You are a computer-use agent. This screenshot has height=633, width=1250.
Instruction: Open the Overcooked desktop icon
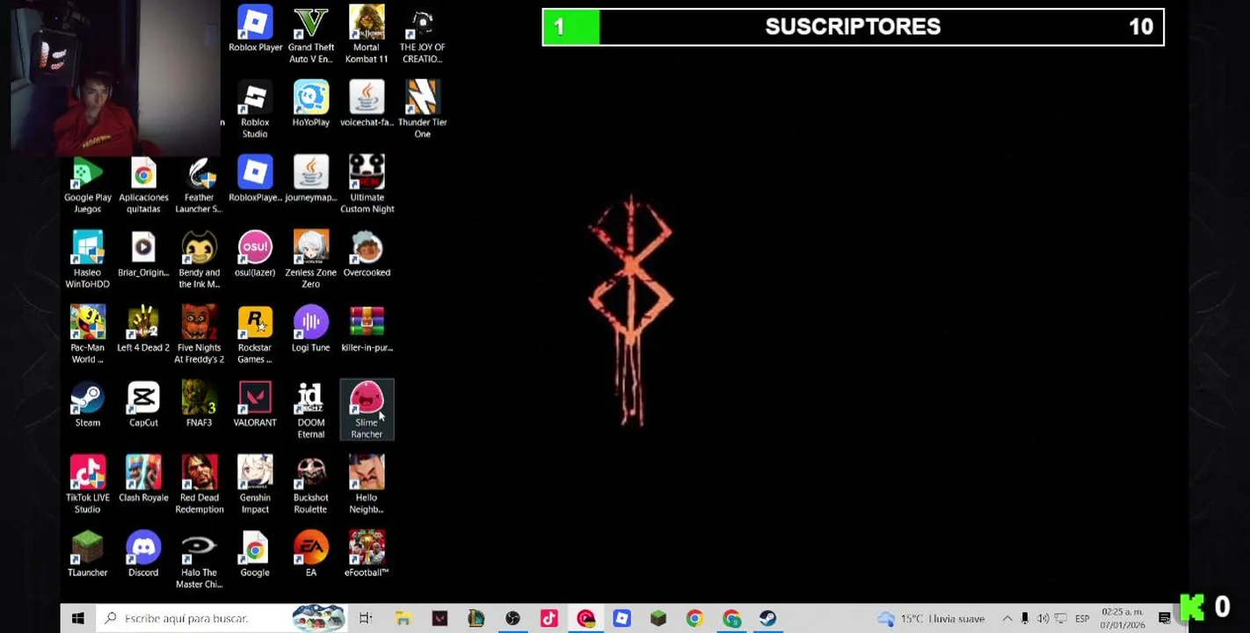click(x=367, y=254)
